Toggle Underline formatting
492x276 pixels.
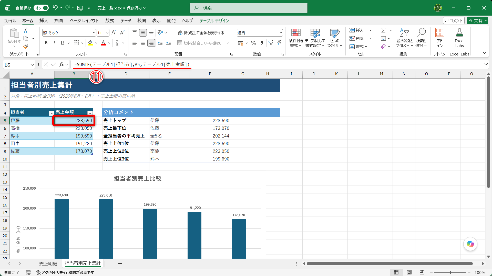(x=62, y=43)
